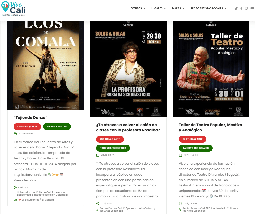The width and height of the screenshot is (255, 214).
Task: Open the TikTok social icon
Action: pos(236,8)
